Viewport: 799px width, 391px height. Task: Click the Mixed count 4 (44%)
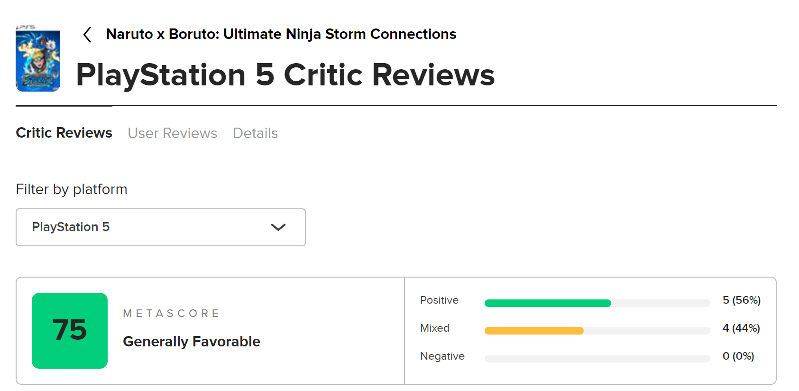point(741,328)
